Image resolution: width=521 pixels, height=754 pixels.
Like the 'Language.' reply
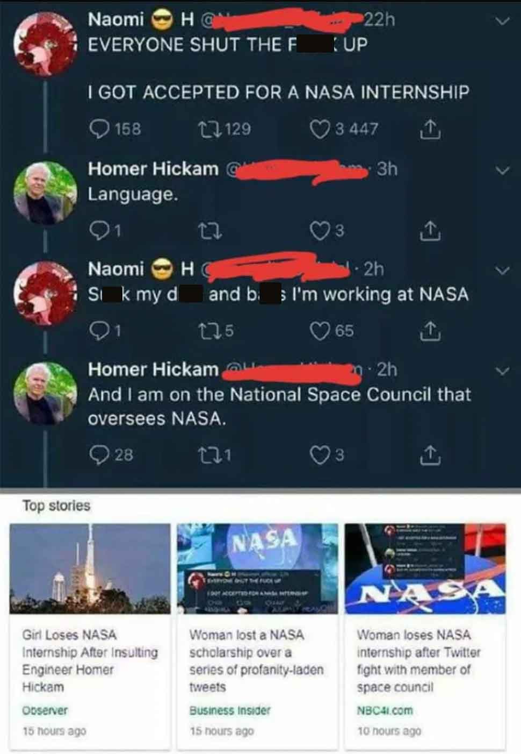pyautogui.click(x=320, y=231)
